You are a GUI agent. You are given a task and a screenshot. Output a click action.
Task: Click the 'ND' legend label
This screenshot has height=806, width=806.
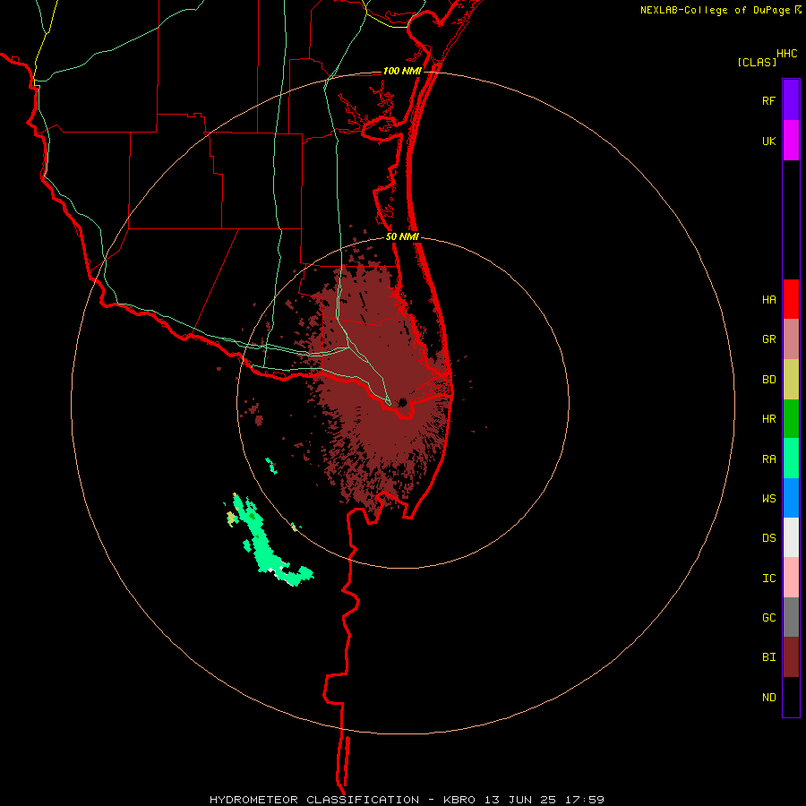click(768, 698)
